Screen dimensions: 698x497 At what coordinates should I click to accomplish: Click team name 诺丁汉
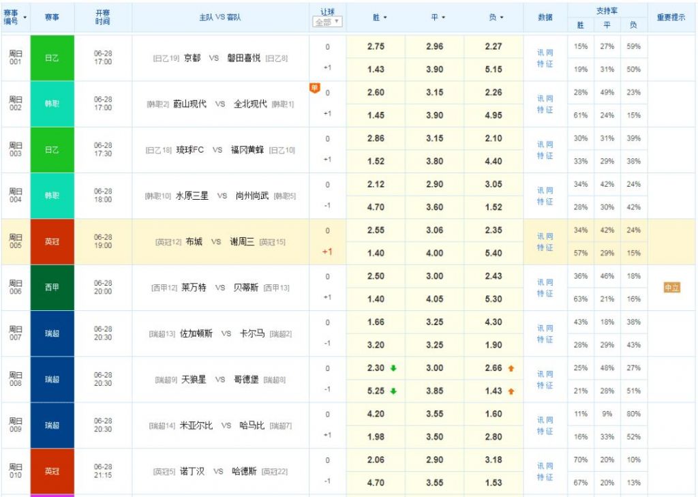pos(192,471)
